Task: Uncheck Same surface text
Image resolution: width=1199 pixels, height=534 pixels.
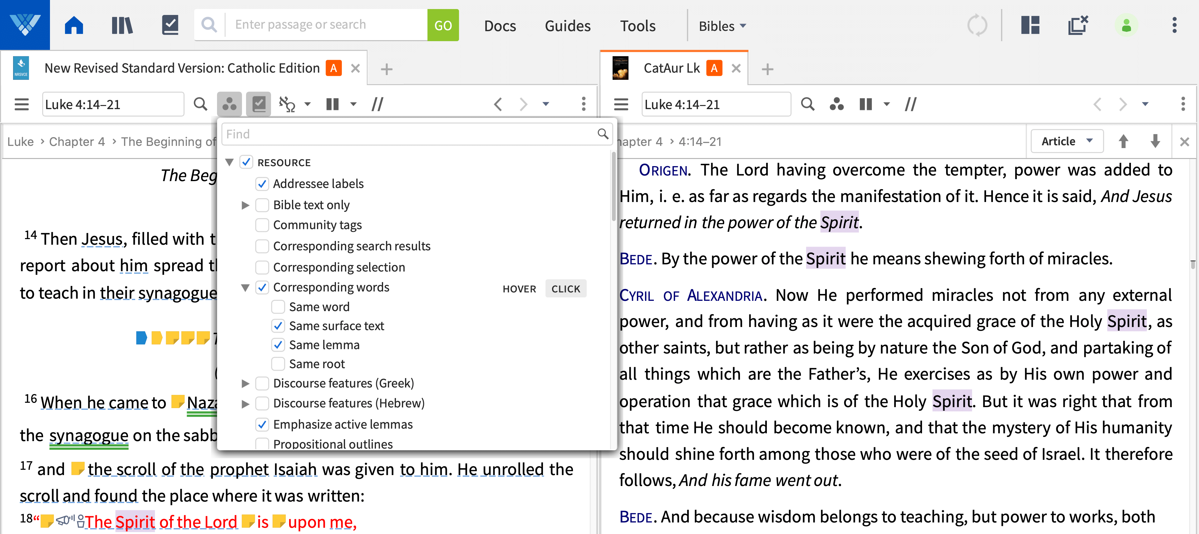Action: (x=278, y=326)
